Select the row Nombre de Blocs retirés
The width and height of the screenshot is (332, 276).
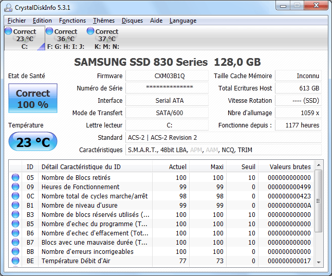[162, 177]
